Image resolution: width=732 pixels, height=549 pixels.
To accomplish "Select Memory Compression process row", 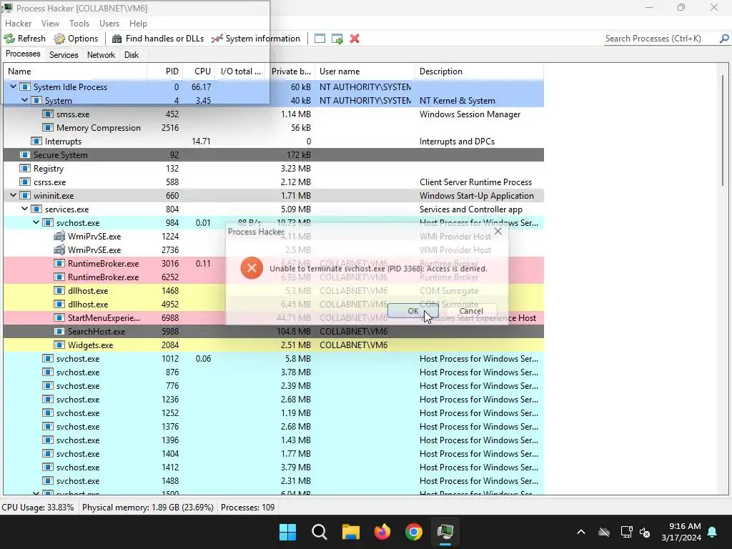I will [x=274, y=127].
